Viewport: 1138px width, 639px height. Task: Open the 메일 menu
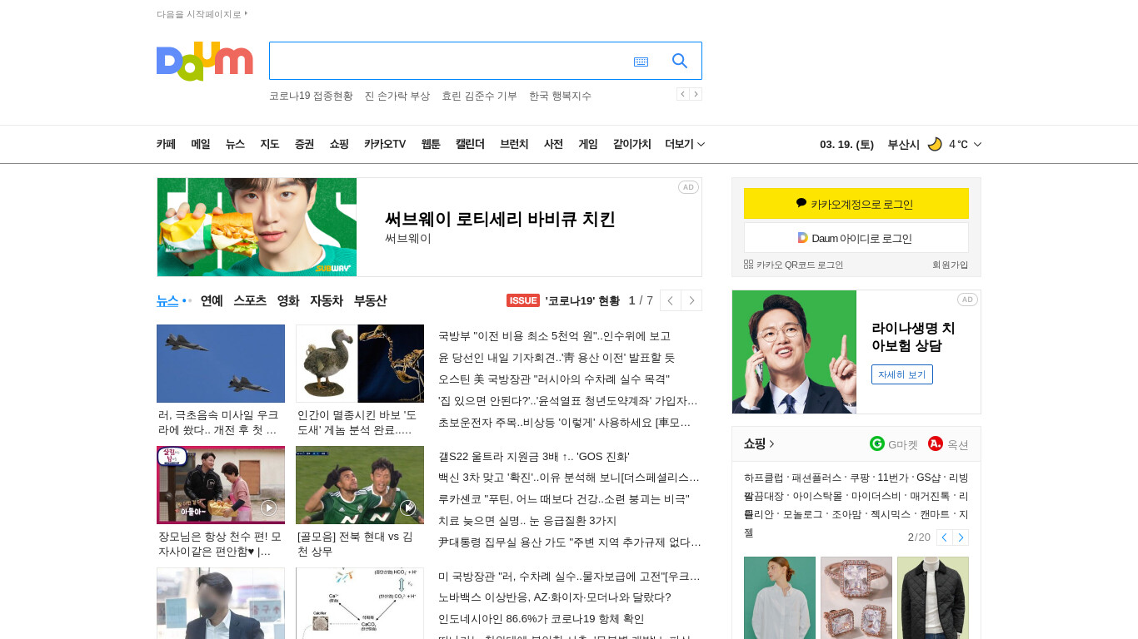[x=201, y=144]
